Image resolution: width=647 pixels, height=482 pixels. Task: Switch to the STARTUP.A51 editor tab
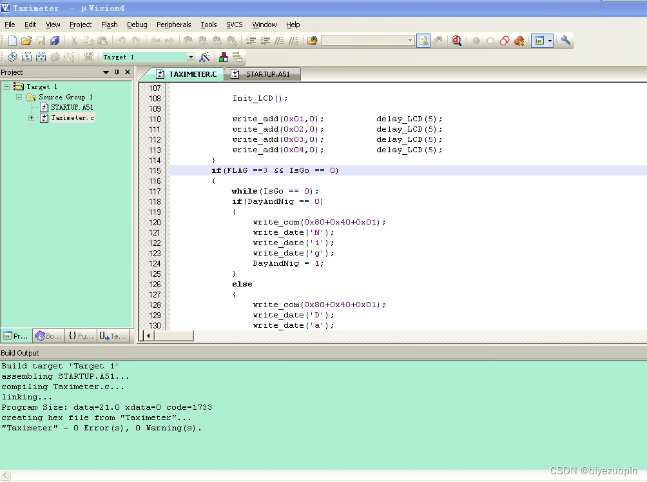tap(262, 74)
